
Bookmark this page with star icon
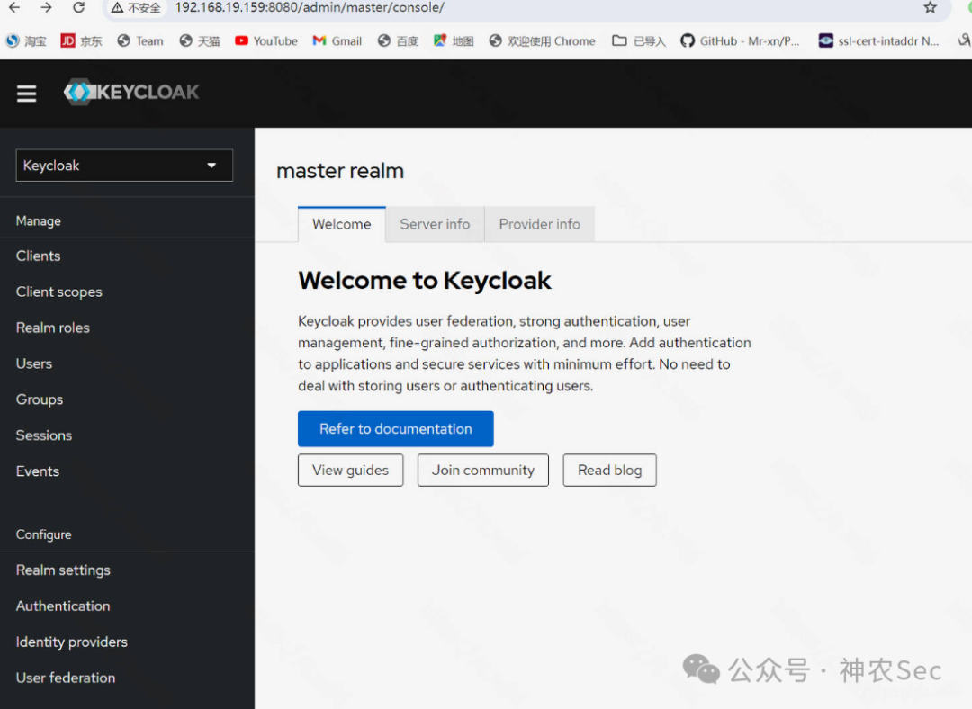click(x=930, y=7)
